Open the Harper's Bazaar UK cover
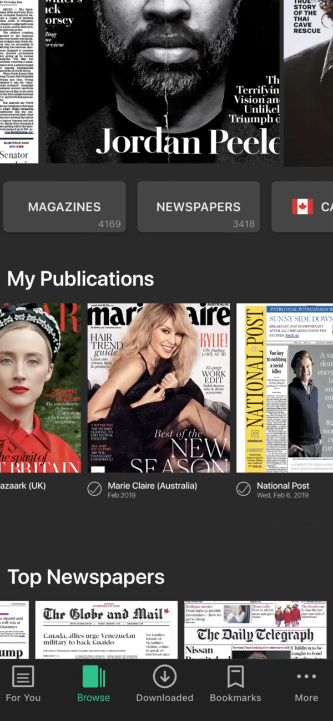333x721 pixels. 41,388
